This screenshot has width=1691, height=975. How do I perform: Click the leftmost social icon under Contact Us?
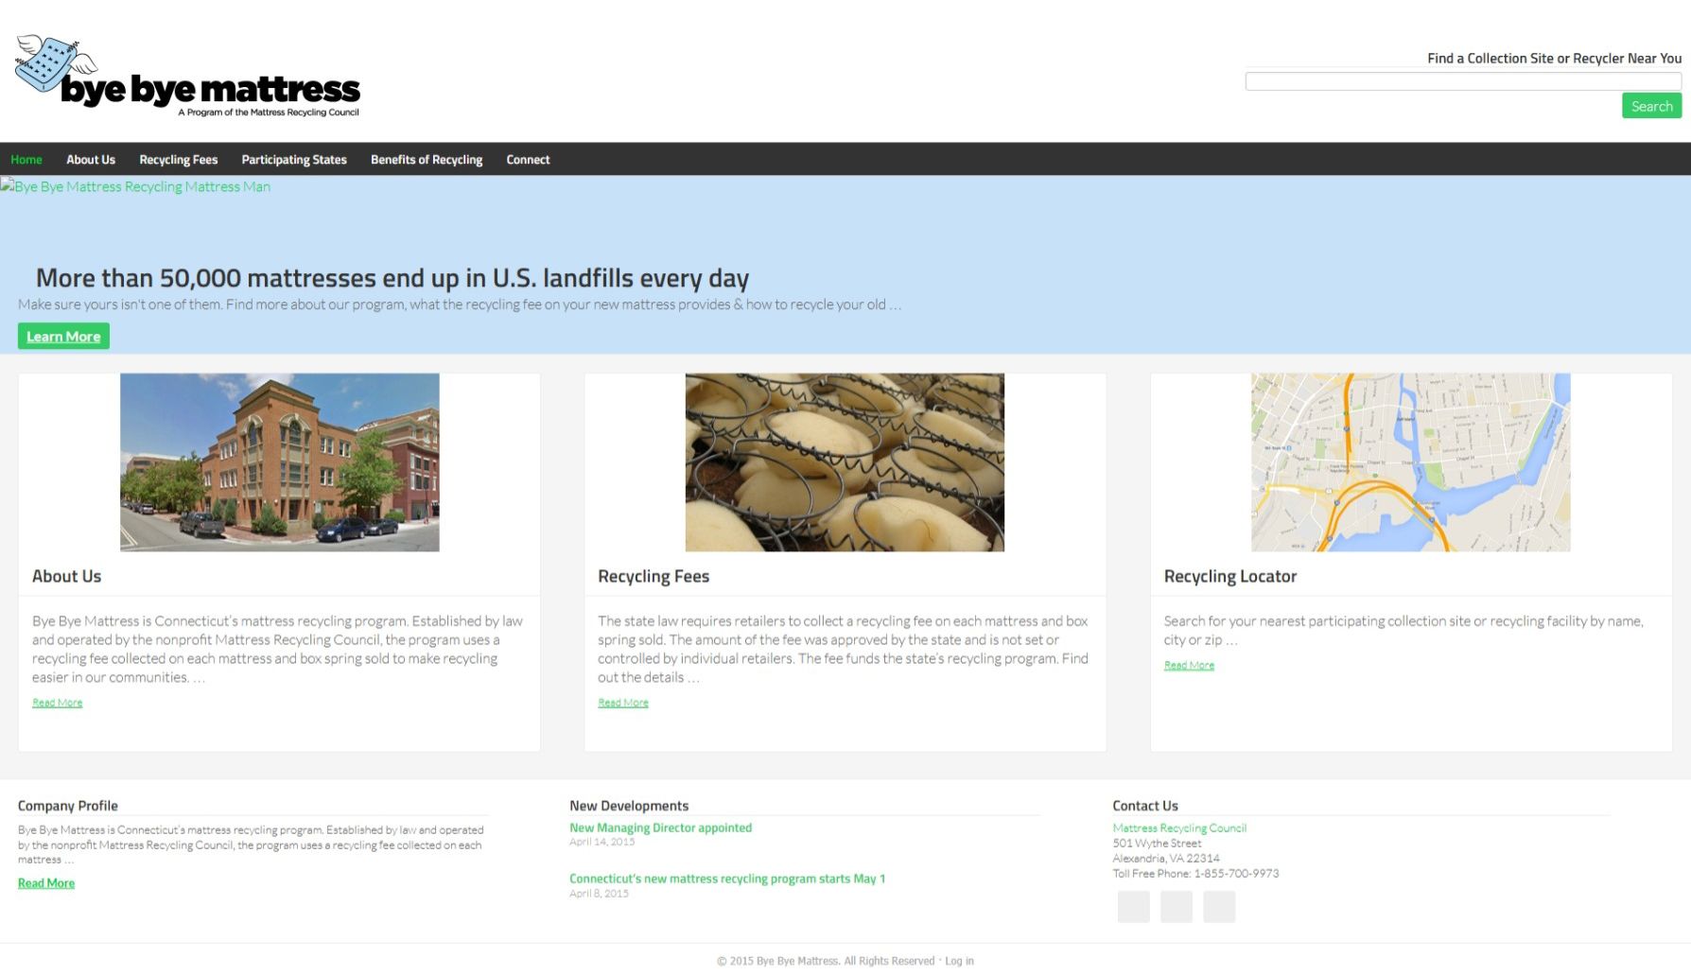coord(1133,907)
